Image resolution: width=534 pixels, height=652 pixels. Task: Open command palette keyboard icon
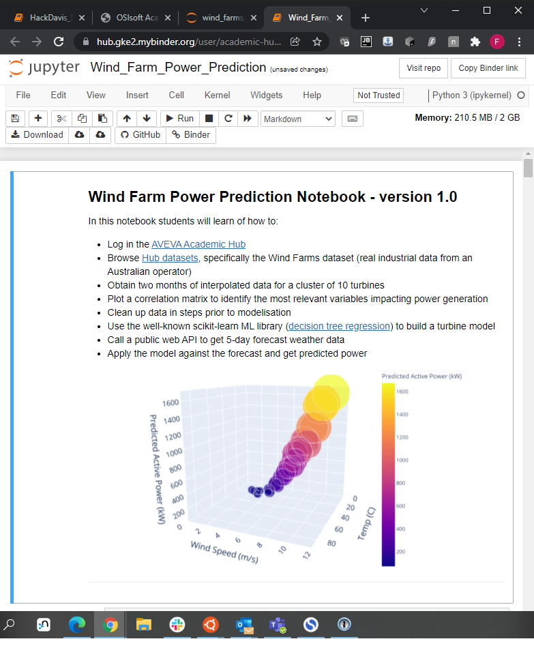[x=352, y=119]
